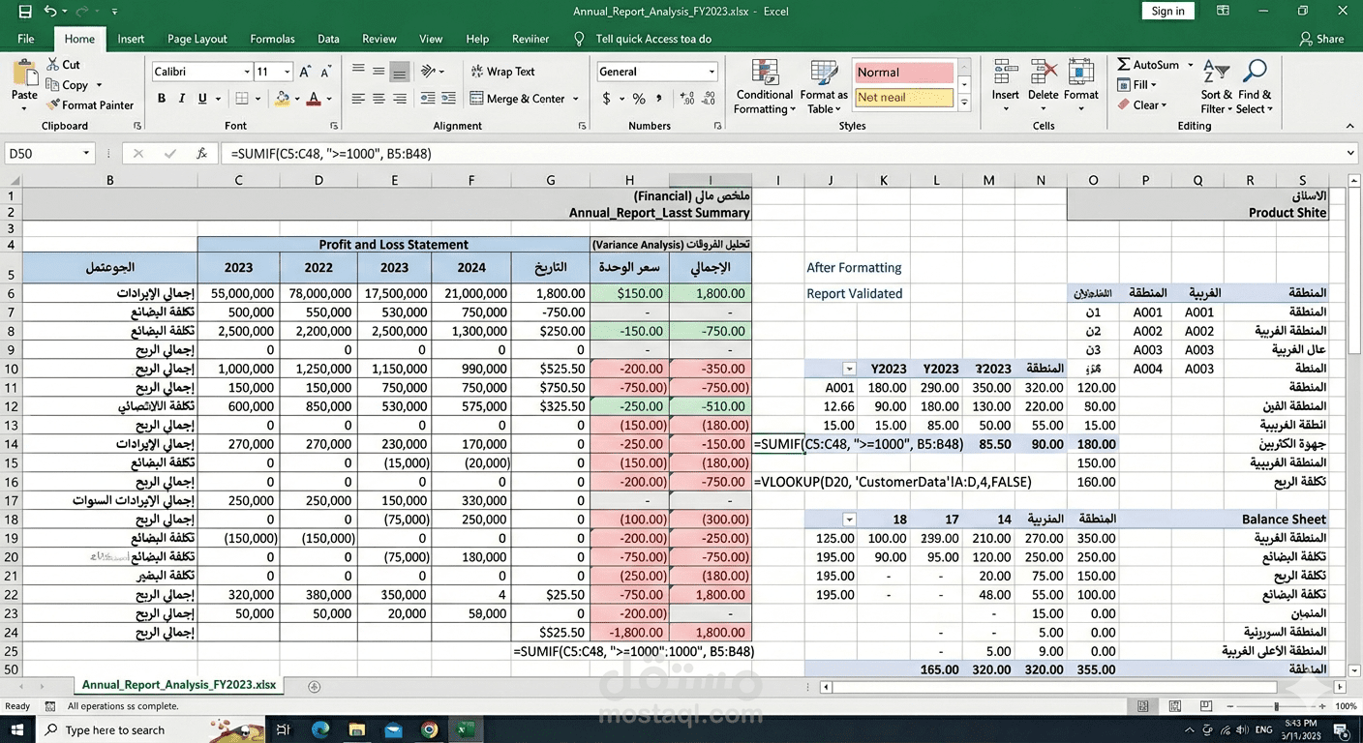The width and height of the screenshot is (1363, 743).
Task: Open the View ribbon tab
Action: pyautogui.click(x=431, y=39)
